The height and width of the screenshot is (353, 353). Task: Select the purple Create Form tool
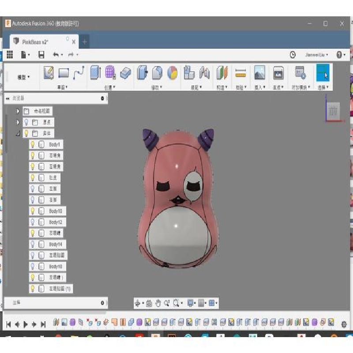111,72
